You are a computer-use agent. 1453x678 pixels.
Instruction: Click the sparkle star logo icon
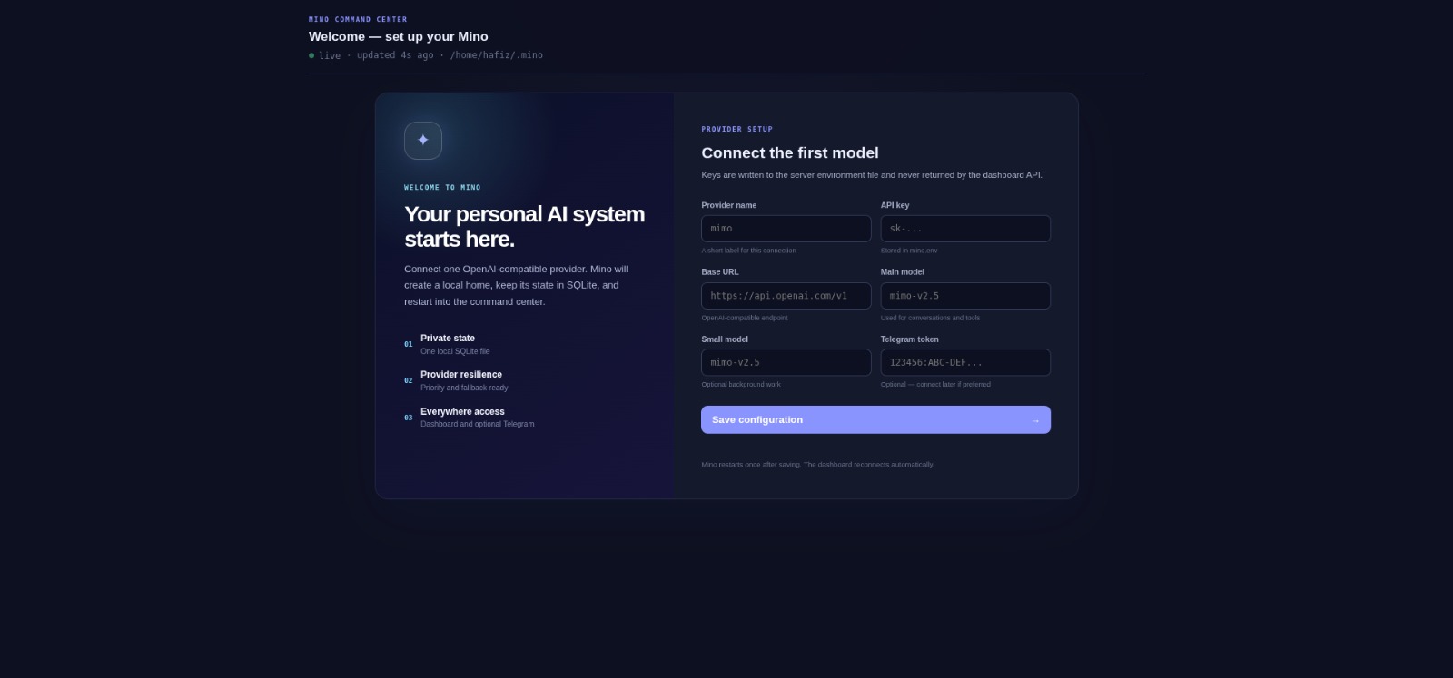pos(423,141)
